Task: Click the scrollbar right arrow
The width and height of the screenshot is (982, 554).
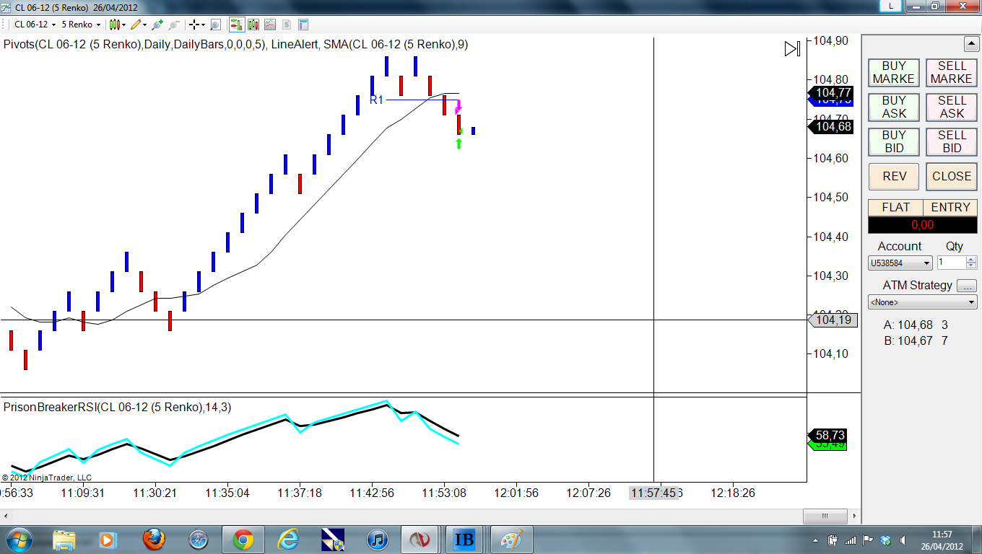Action: tap(856, 516)
